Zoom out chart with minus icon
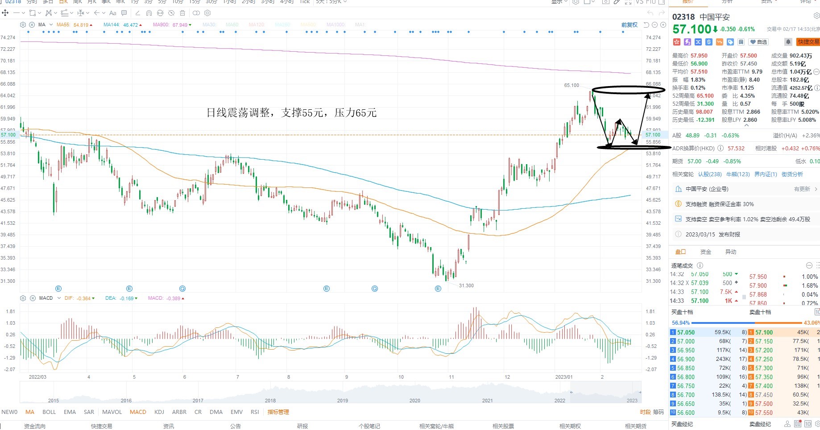The image size is (820, 430). point(654,25)
